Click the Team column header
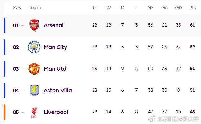 click(x=34, y=7)
